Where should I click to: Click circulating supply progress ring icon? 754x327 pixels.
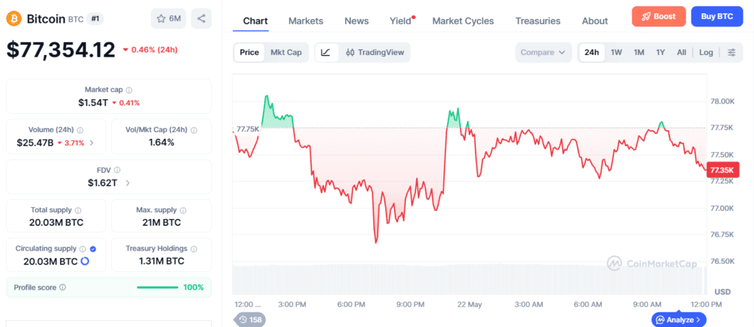click(85, 261)
